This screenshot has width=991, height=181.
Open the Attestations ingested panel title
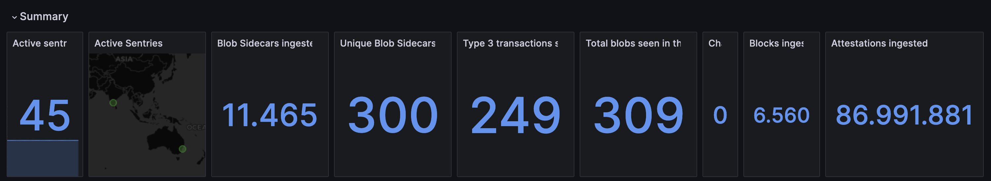click(x=879, y=44)
